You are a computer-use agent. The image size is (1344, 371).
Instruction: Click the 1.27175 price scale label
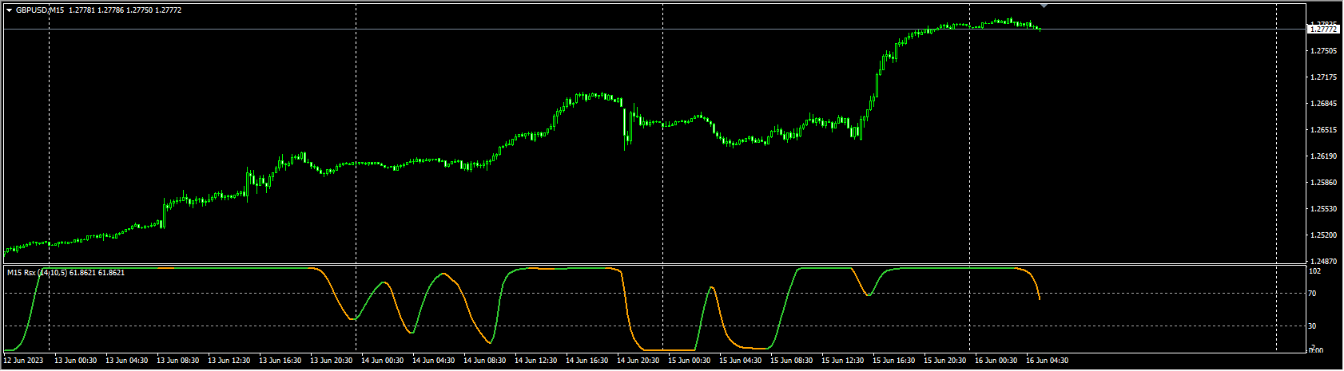[1323, 77]
